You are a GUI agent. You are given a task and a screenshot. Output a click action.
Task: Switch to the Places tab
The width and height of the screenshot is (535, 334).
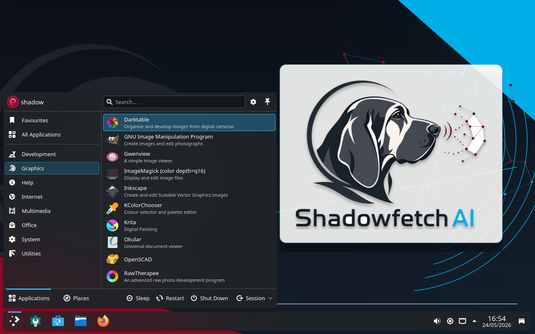pyautogui.click(x=76, y=298)
